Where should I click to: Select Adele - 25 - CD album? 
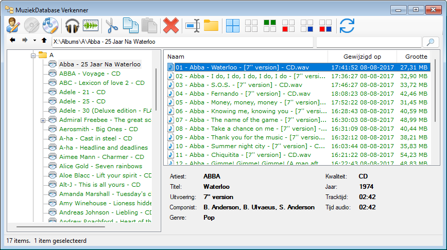(82, 101)
